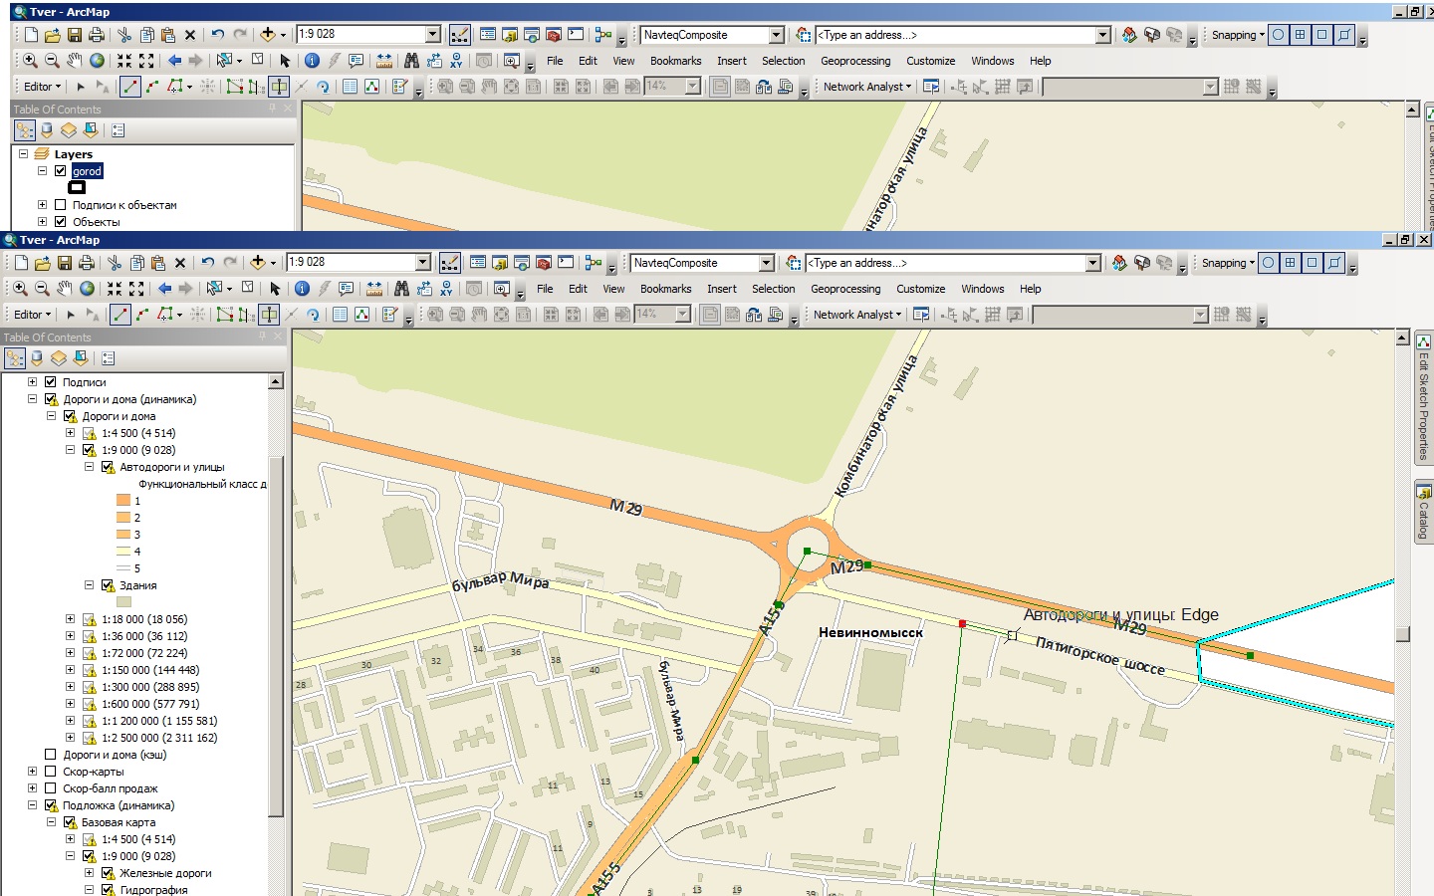The image size is (1434, 896).
Task: Select the Identify tool in the lower window
Action: click(302, 289)
